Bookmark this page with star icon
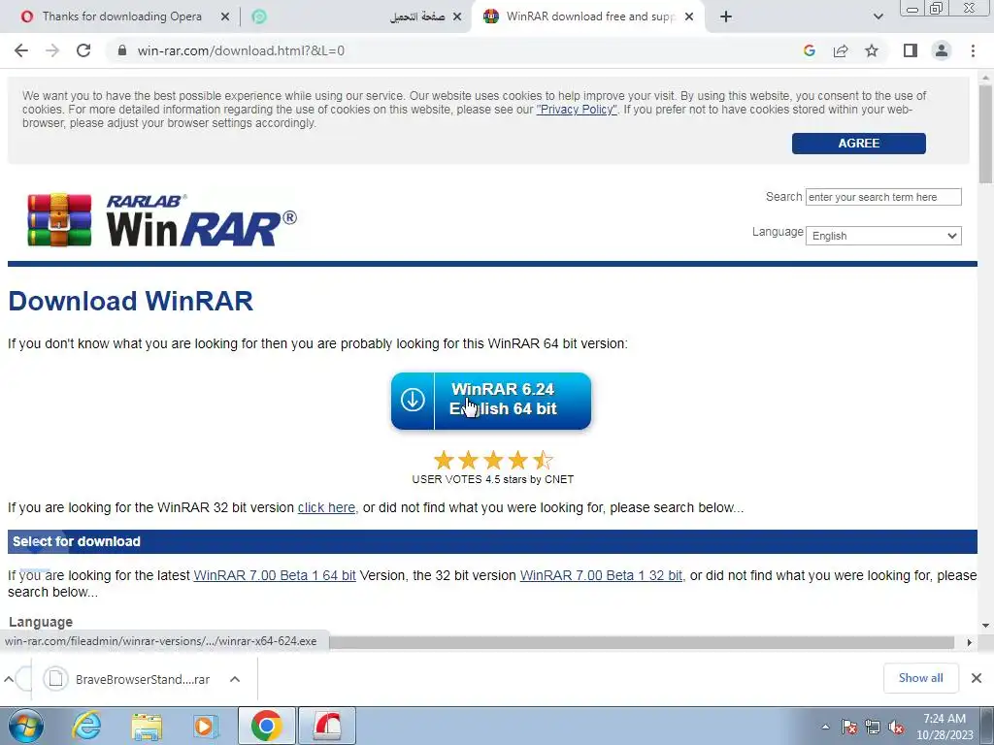Image resolution: width=994 pixels, height=745 pixels. point(872,50)
